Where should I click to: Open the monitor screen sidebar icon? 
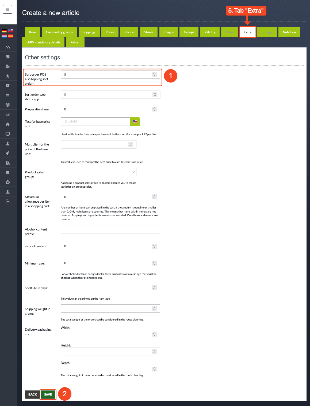8,134
